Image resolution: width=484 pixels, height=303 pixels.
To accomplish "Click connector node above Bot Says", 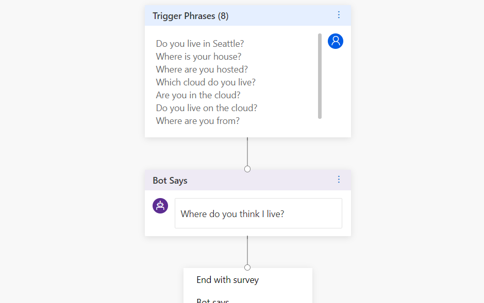I will point(247,169).
